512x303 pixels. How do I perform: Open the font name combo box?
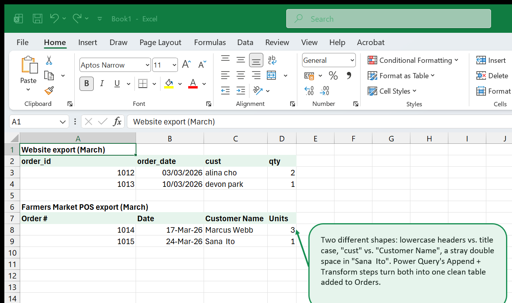click(115, 65)
